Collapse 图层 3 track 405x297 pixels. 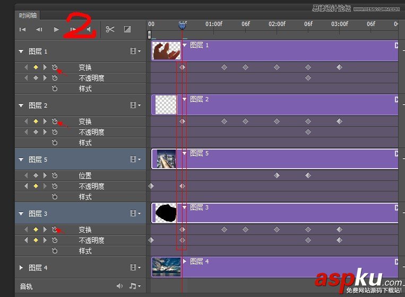[x=21, y=213]
